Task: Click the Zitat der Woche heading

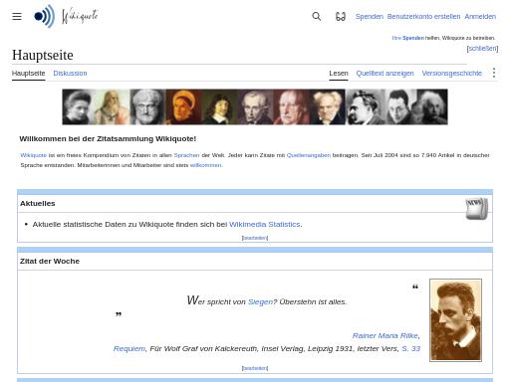Action: (x=50, y=261)
